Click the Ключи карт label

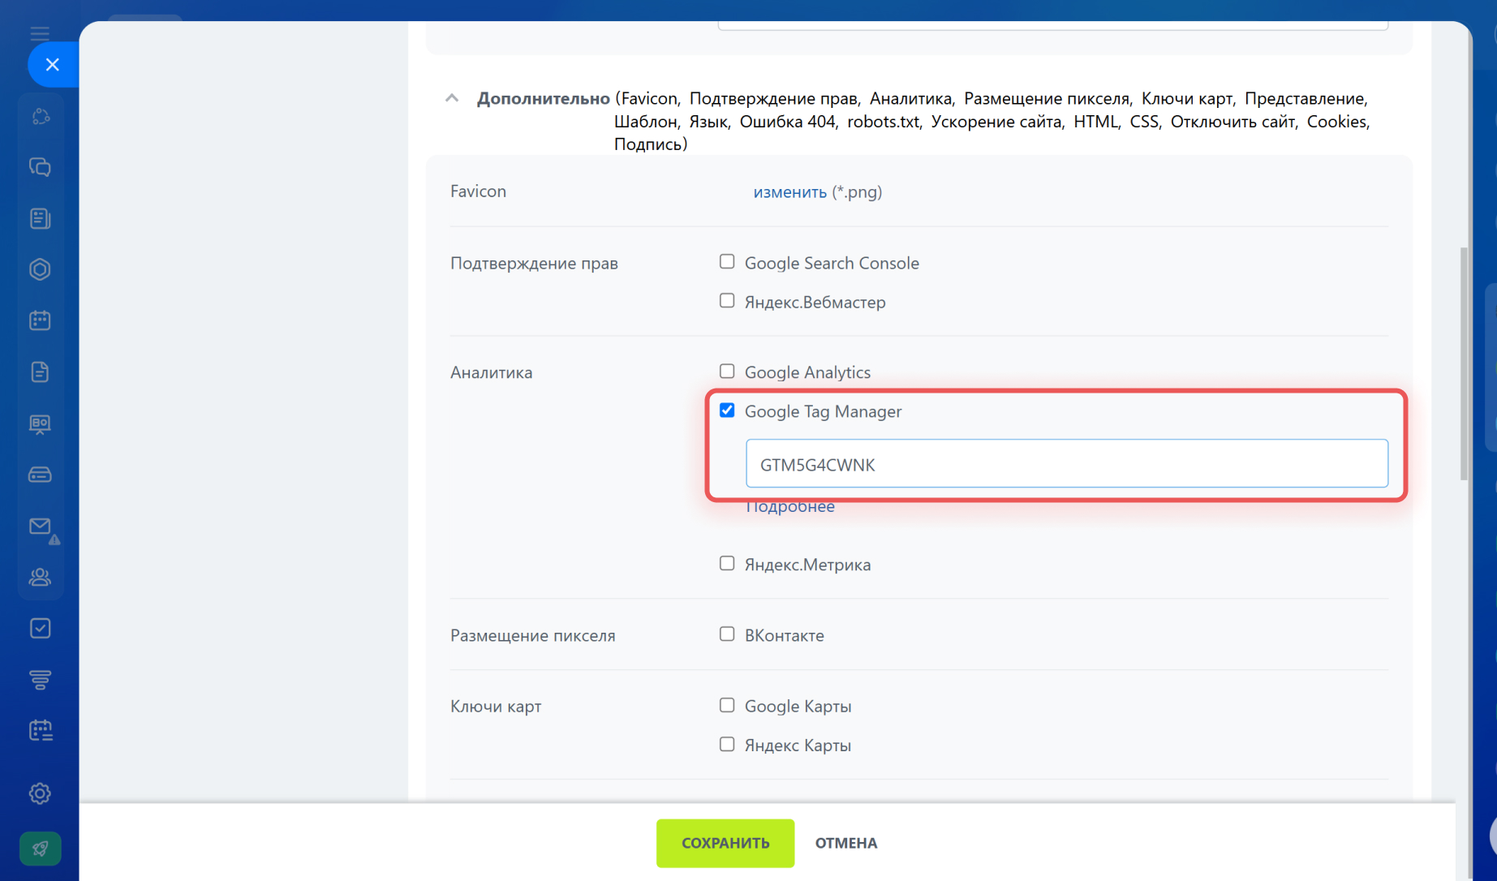point(496,707)
